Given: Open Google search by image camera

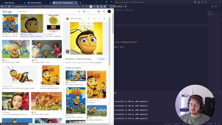Looking at the screenshot, I should [x=84, y=11].
